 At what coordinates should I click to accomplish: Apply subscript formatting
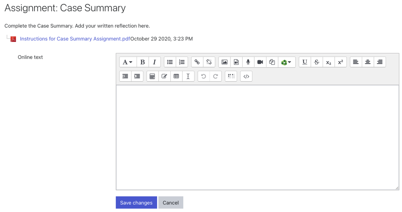tap(329, 62)
